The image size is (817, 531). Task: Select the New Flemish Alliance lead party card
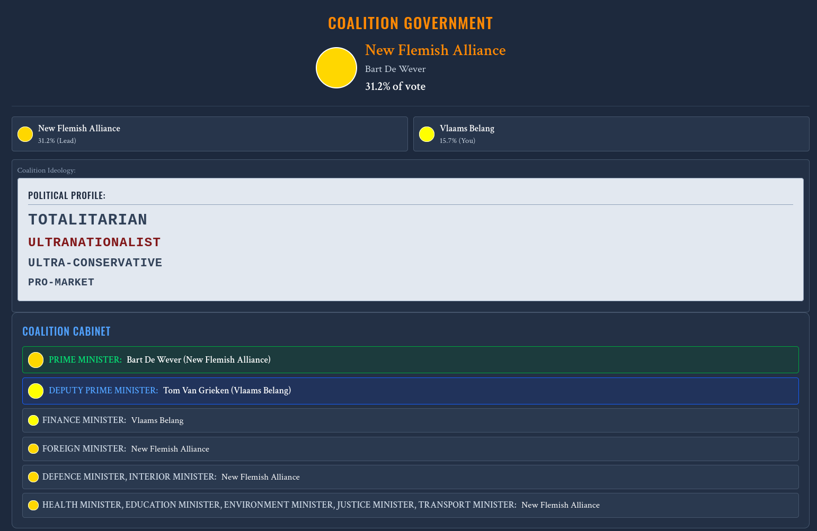pos(209,134)
